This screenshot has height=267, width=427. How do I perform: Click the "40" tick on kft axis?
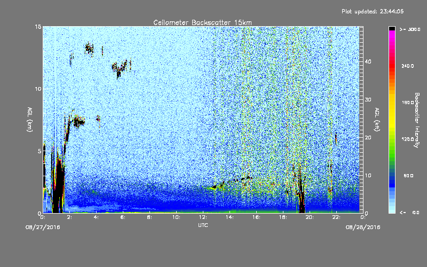368,61
